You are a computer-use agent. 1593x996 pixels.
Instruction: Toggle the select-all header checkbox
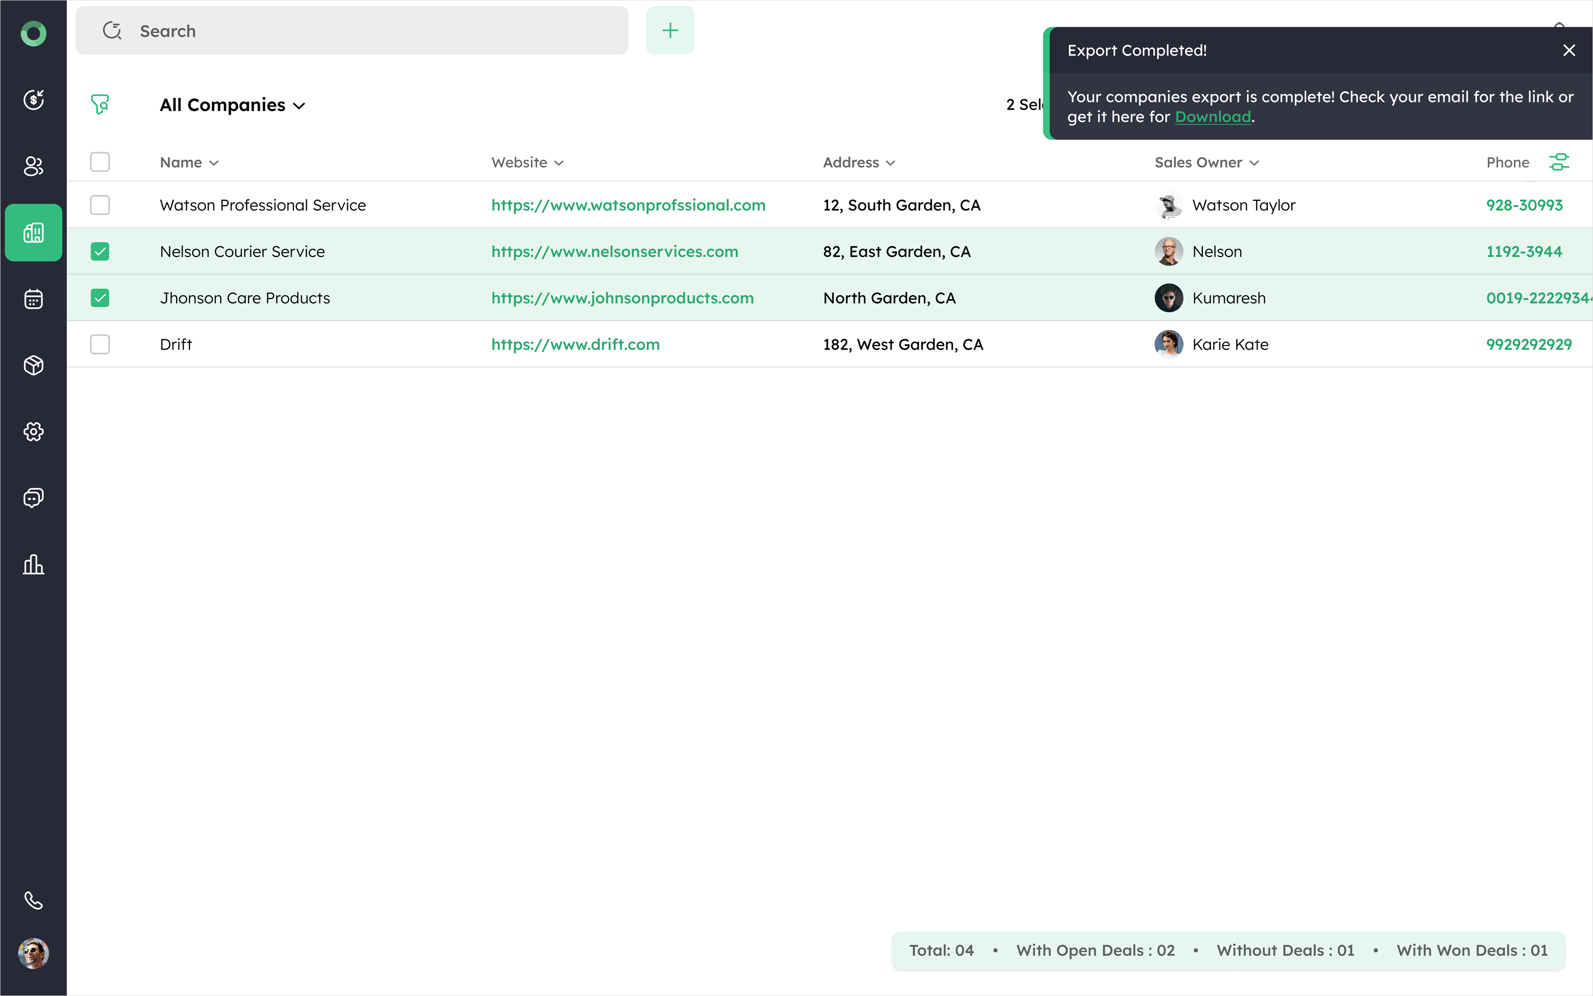(x=100, y=162)
